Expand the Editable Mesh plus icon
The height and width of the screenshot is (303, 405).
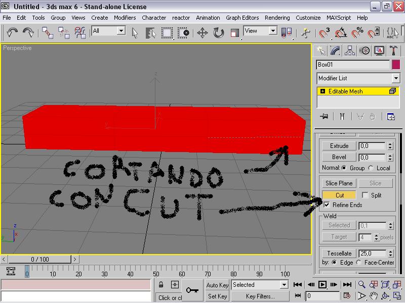click(x=322, y=91)
